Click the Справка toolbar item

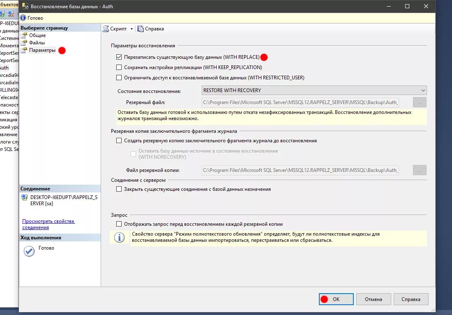point(150,29)
